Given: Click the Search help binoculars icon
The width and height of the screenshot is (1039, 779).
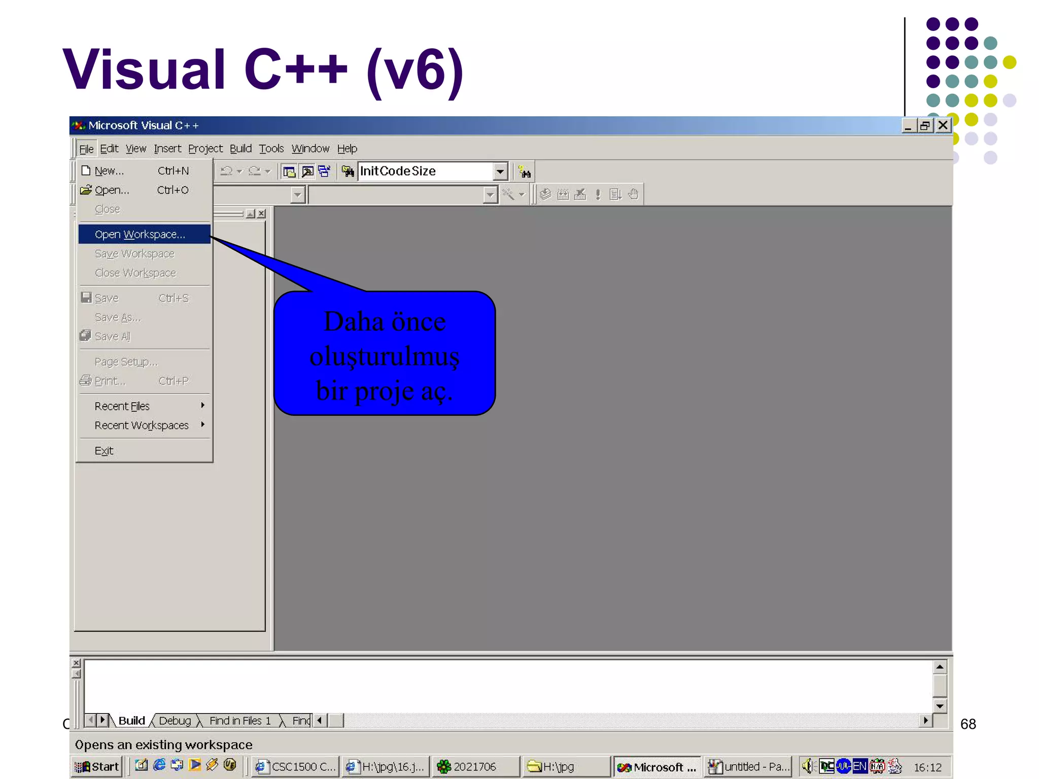Looking at the screenshot, I should coord(525,172).
